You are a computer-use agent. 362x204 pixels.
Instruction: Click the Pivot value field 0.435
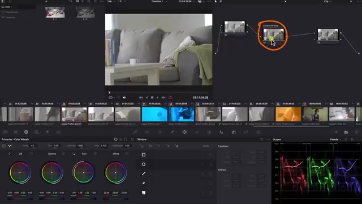point(104,146)
